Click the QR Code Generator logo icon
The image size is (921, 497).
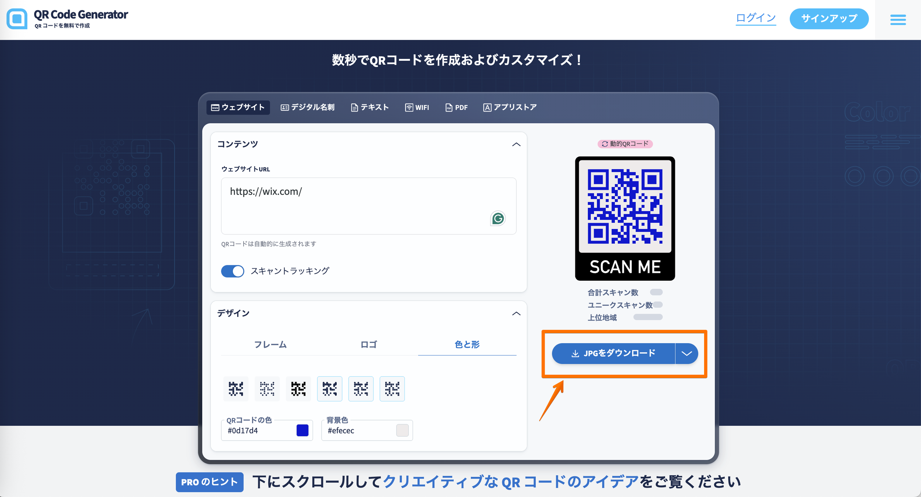coord(17,19)
